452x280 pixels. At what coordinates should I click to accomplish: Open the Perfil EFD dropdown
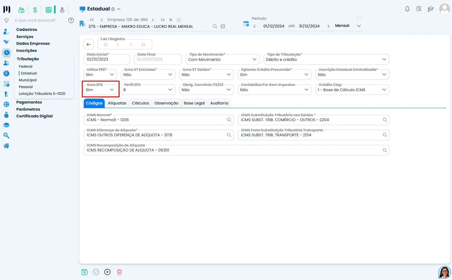coord(149,90)
